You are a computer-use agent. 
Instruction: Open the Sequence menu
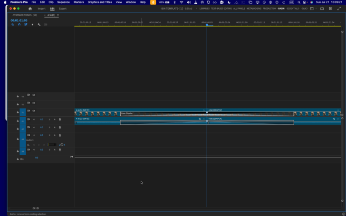click(x=63, y=2)
